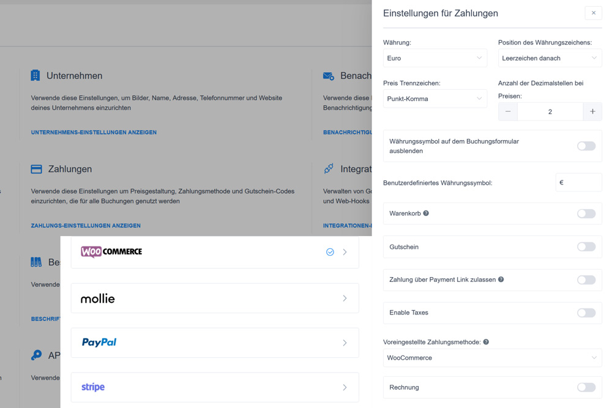Click the Integrationen link chain icon

[x=329, y=168]
